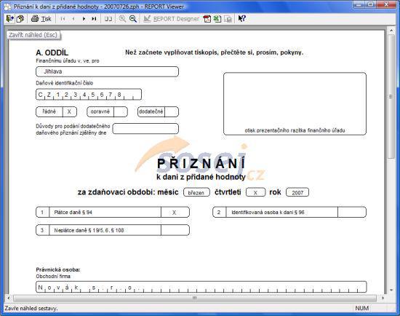Toggle two-page view icon
The image size is (400, 316).
click(108, 19)
